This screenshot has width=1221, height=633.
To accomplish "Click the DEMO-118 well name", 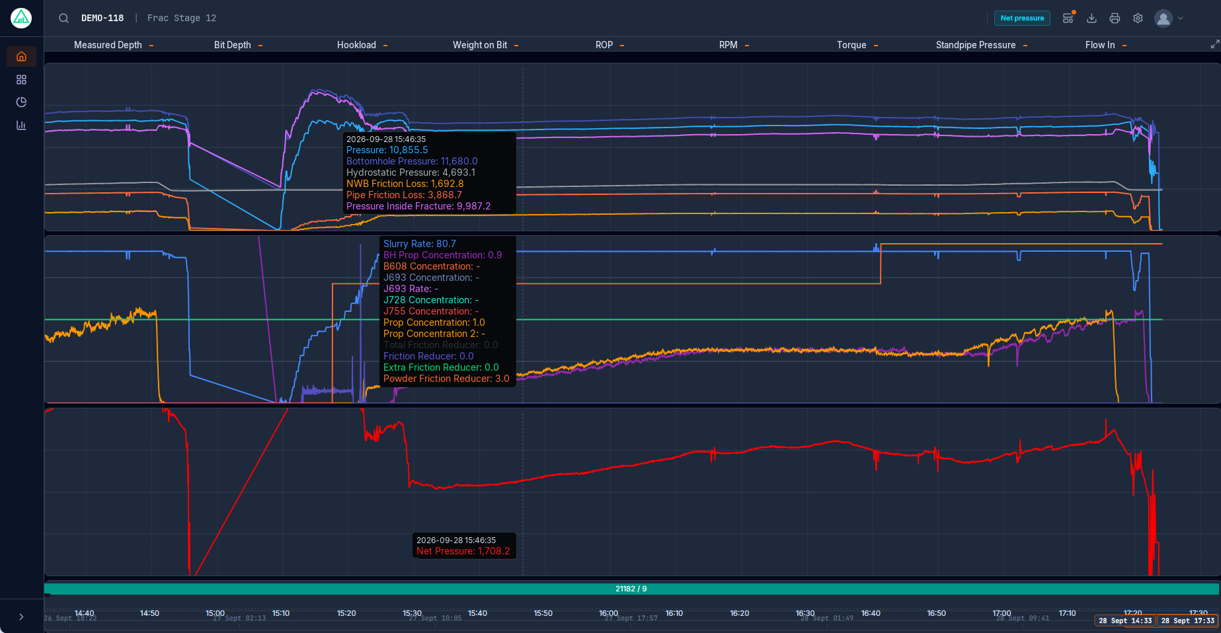I will click(x=102, y=18).
